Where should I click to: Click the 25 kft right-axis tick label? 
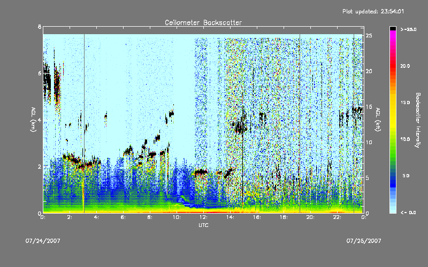point(369,36)
